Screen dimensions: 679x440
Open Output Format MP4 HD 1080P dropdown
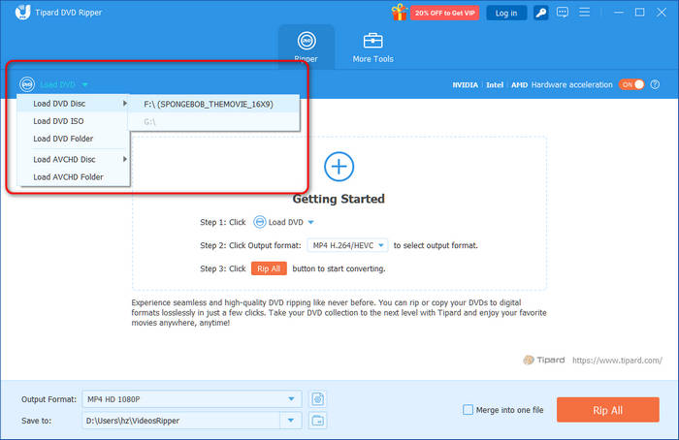[192, 399]
